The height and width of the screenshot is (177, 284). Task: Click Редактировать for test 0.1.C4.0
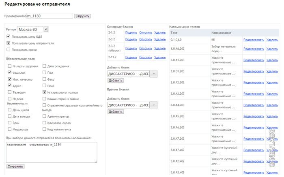coord(253,40)
